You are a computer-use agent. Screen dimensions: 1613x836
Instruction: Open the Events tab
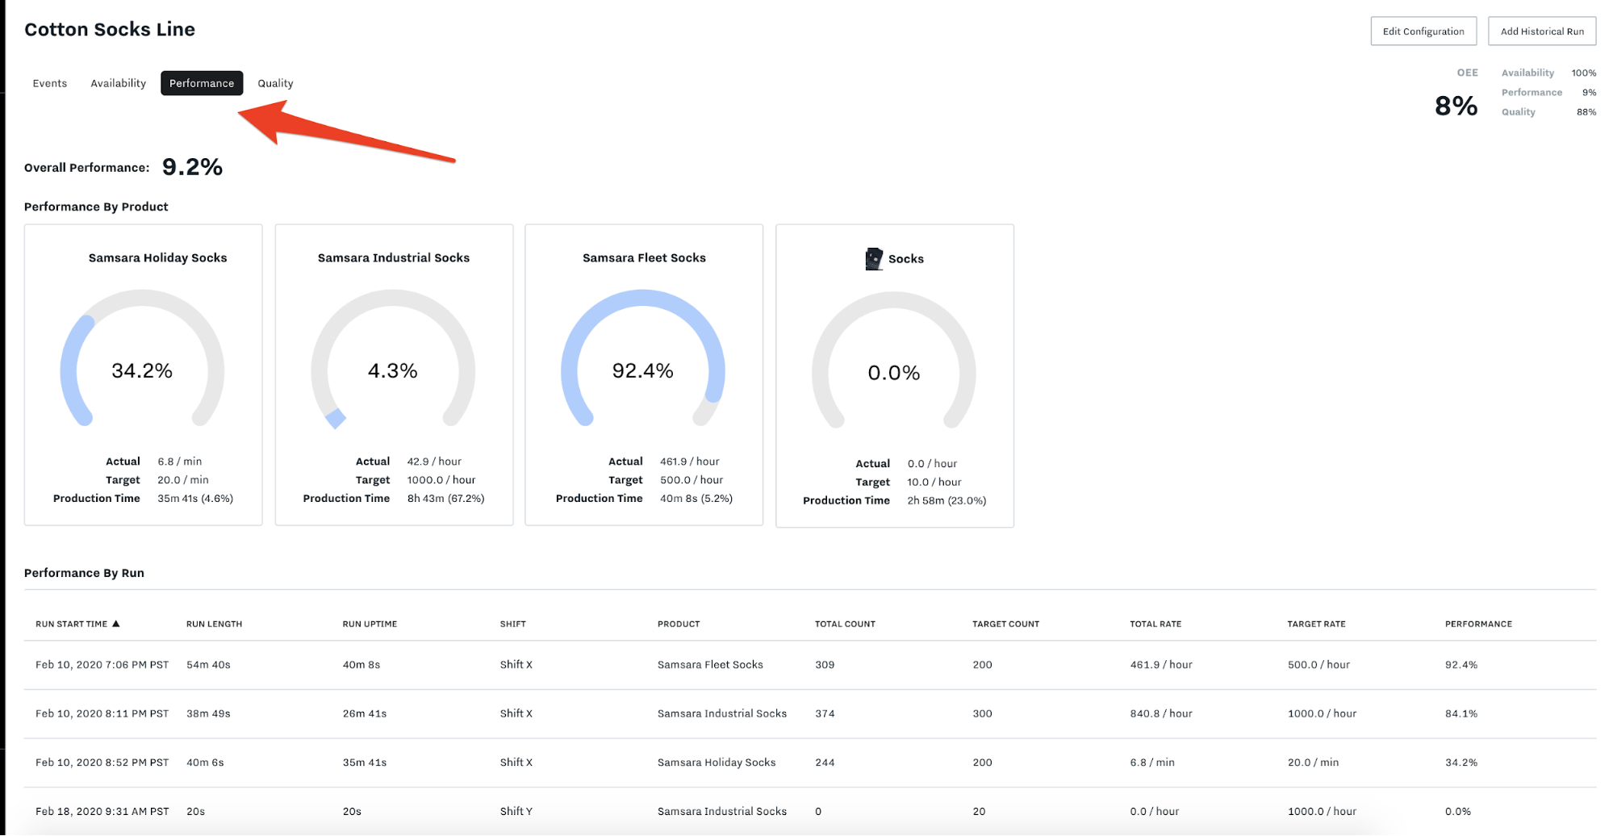(x=49, y=83)
